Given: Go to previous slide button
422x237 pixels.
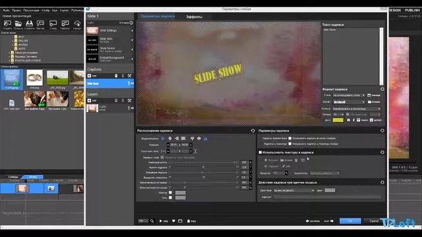Looking at the screenshot, I should (x=313, y=221).
